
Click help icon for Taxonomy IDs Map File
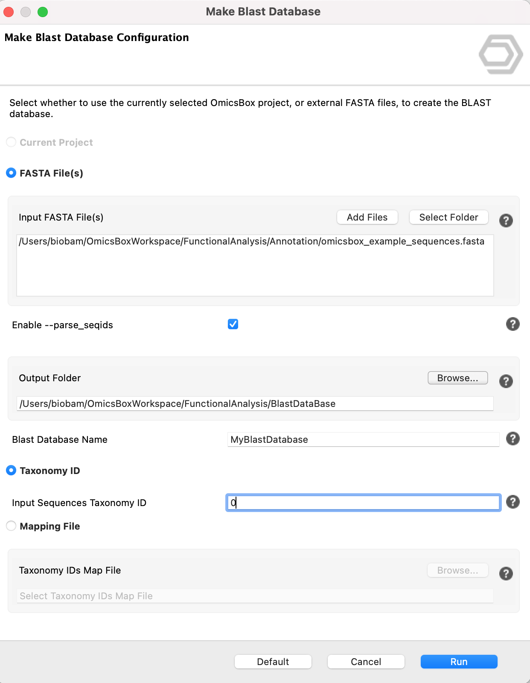(506, 574)
